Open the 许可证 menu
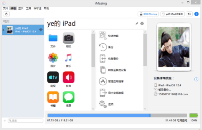This screenshot has width=202, height=130. coord(37,8)
